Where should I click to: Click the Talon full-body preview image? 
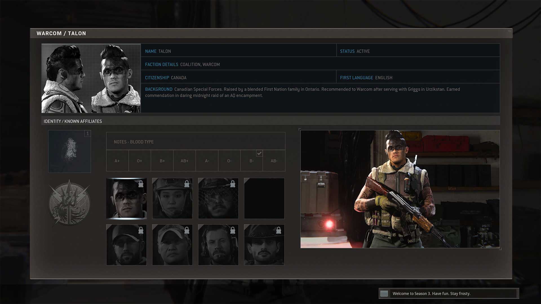click(x=400, y=189)
